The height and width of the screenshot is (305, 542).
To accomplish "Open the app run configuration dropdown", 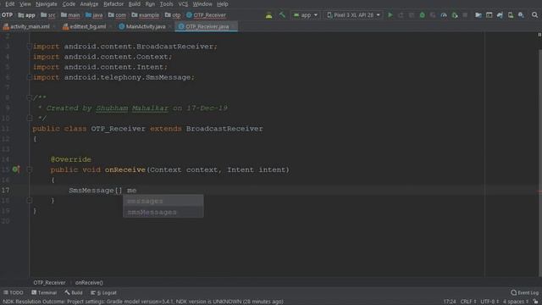I will pyautogui.click(x=306, y=15).
